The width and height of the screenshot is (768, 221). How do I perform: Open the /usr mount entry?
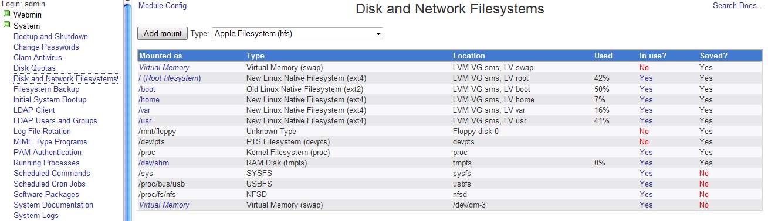146,120
